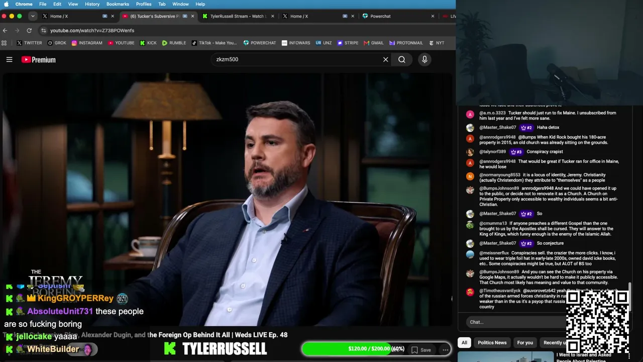Click chat username @normanyoung8553
The image size is (643, 362).
(x=500, y=175)
